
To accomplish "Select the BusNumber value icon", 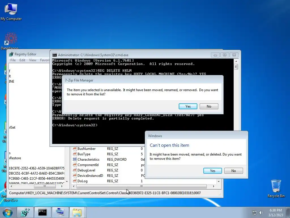I will point(74,148).
